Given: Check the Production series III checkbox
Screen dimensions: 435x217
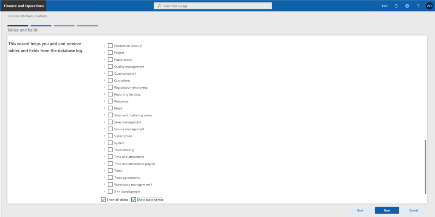Looking at the screenshot, I should [110, 46].
